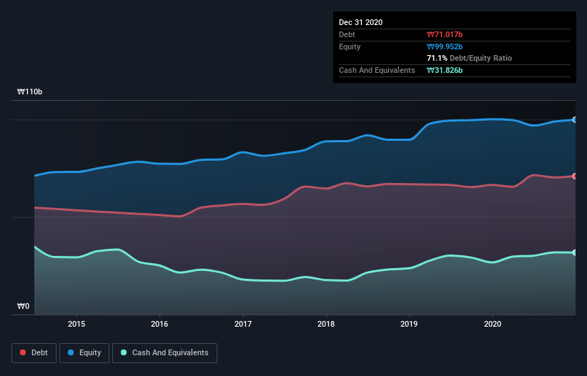Select the 2018 x-axis label
Image resolution: width=587 pixels, height=376 pixels.
point(326,324)
